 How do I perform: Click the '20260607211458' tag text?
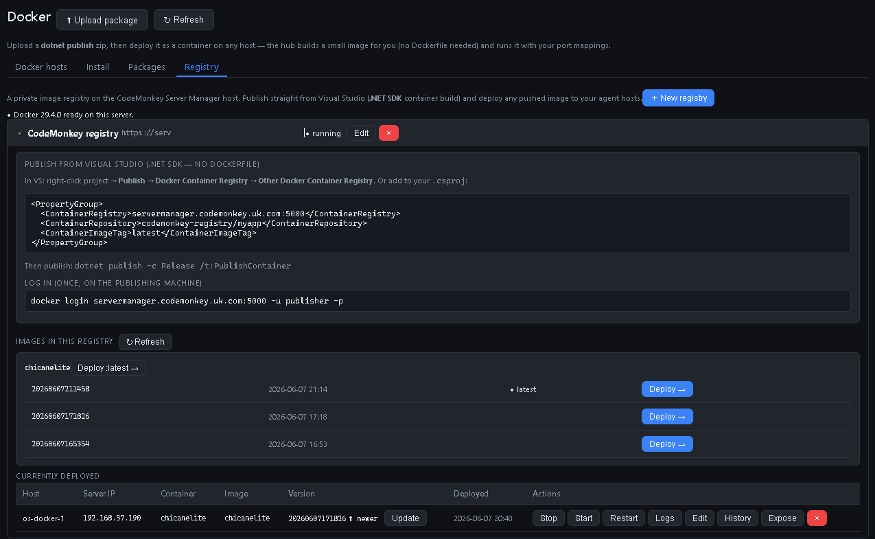pyautogui.click(x=60, y=389)
